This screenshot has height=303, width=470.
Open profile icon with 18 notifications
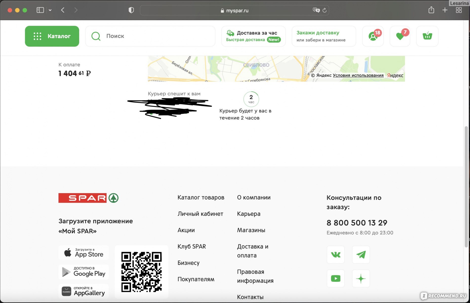(x=373, y=36)
